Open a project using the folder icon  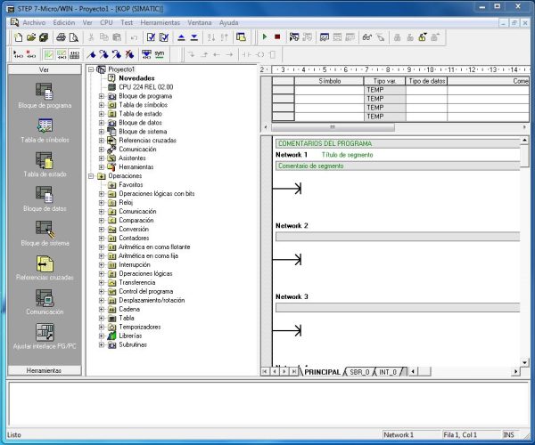tap(31, 37)
